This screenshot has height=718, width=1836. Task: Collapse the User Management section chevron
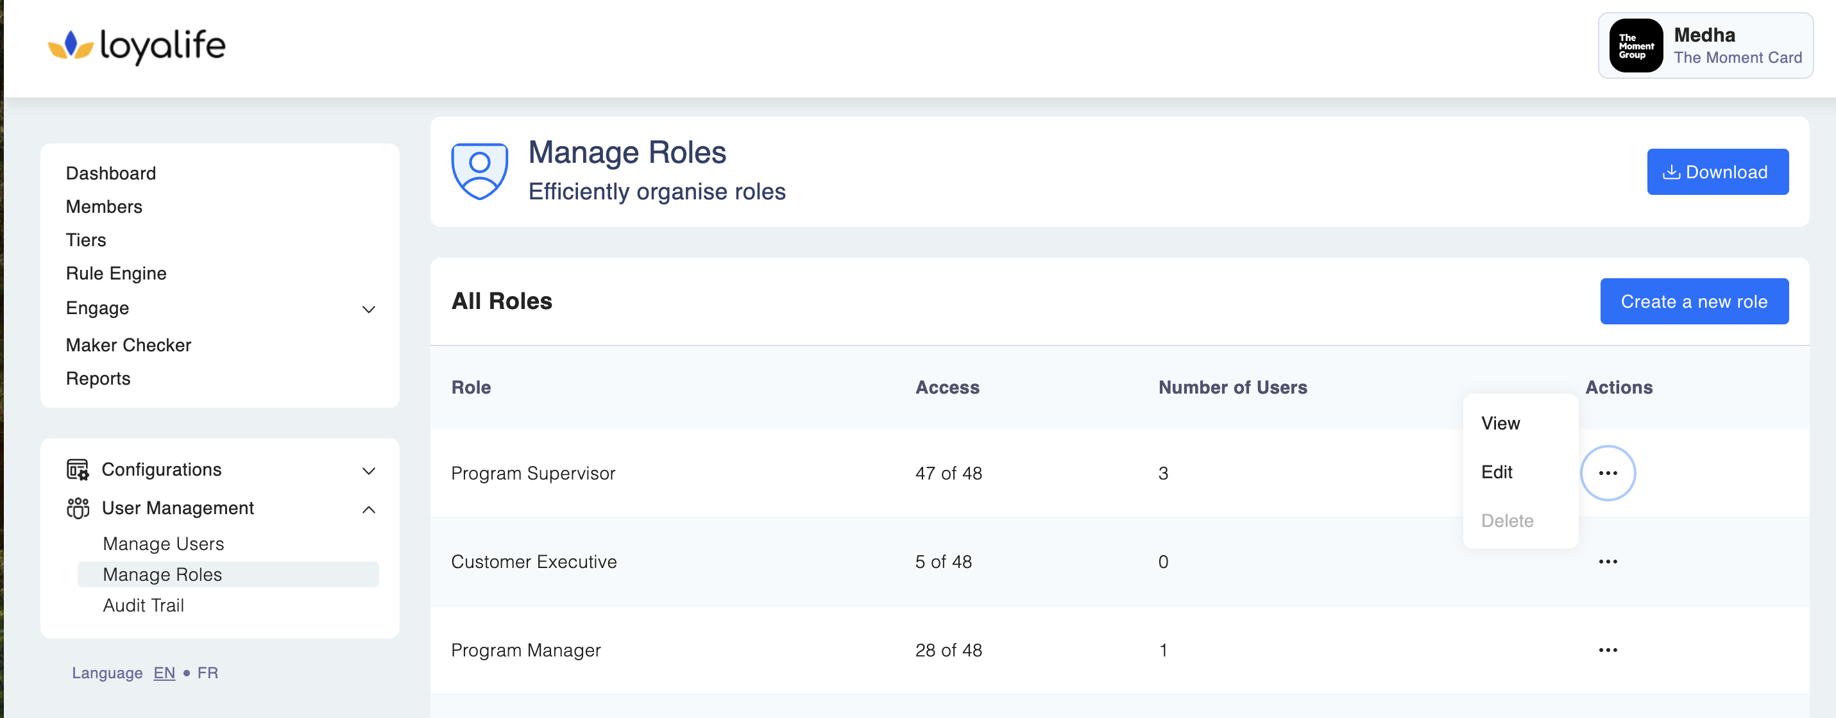368,509
